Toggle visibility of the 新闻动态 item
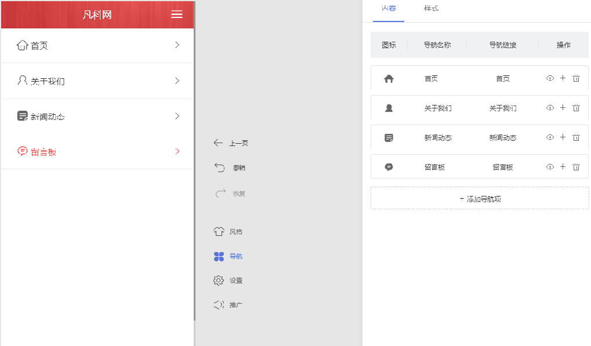 pyautogui.click(x=549, y=137)
